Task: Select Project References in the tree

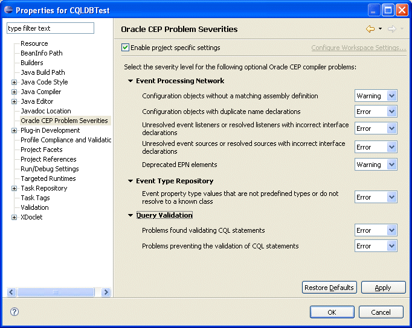Action: click(48, 159)
